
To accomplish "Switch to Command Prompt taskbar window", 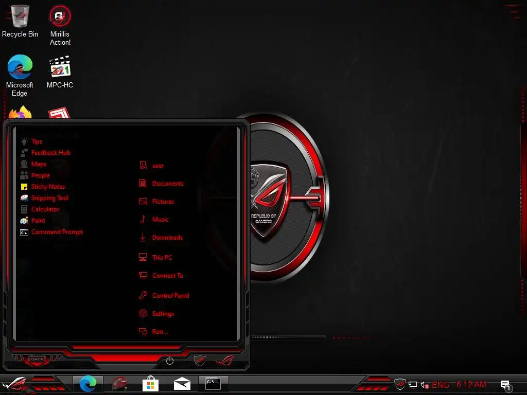I will click(213, 384).
